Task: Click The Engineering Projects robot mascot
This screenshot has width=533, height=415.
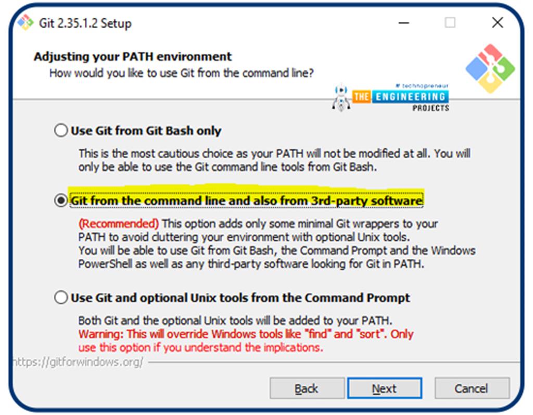Action: coord(341,97)
